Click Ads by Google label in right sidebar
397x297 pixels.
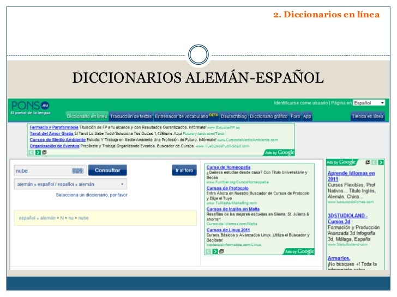click(341, 163)
